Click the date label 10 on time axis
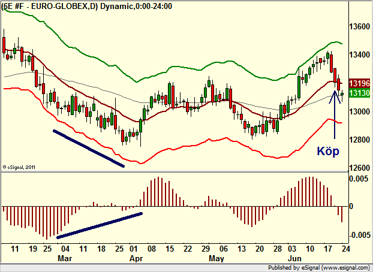Viewport: 373px width, 272px height. point(309,249)
